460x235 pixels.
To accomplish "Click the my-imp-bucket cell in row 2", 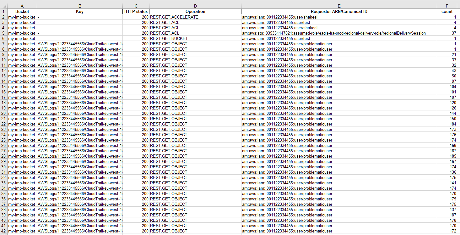I will pyautogui.click(x=22, y=17).
